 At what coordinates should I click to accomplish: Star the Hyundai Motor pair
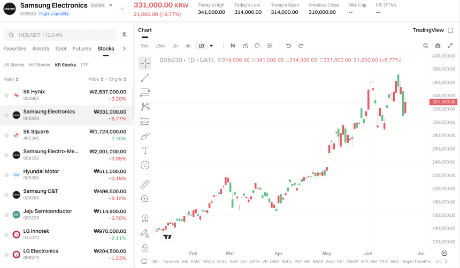tap(6, 175)
